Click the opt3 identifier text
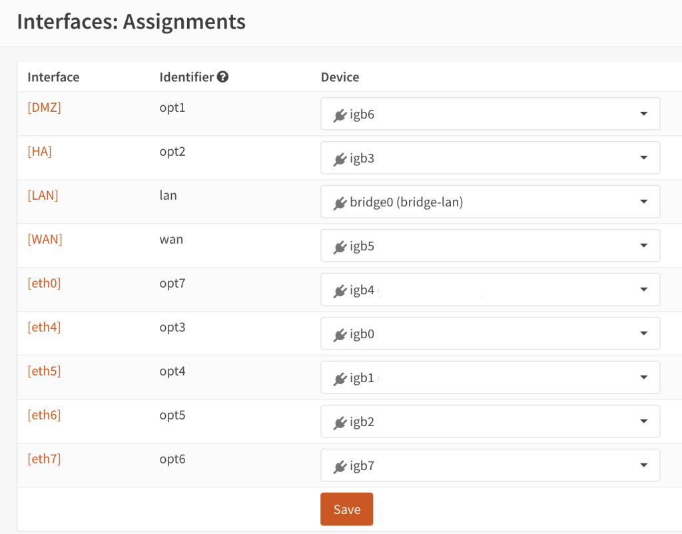The height and width of the screenshot is (534, 682). [172, 328]
